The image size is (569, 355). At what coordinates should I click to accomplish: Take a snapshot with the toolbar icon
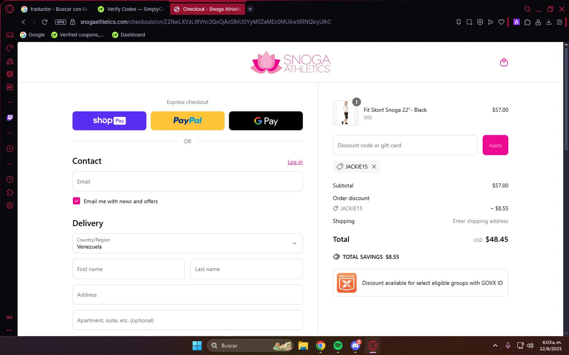click(x=469, y=22)
